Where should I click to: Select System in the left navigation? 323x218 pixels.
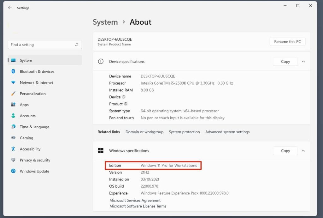(x=26, y=60)
